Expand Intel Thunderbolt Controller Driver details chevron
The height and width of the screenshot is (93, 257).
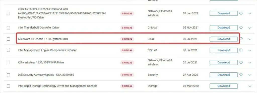(x=250, y=28)
